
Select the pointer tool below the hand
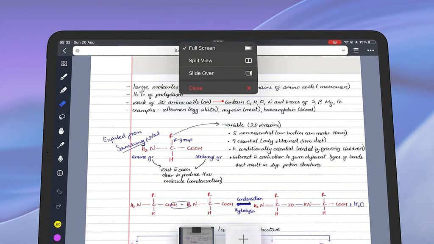[61, 145]
